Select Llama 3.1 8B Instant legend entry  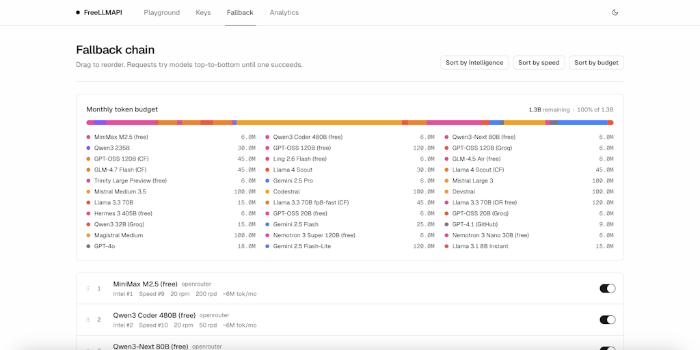coord(480,246)
